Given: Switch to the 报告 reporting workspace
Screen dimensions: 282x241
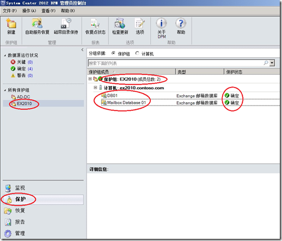Looking at the screenshot, I should [43, 222].
